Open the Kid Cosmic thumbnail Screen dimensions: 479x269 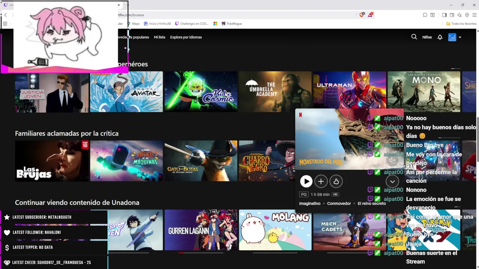[201, 92]
